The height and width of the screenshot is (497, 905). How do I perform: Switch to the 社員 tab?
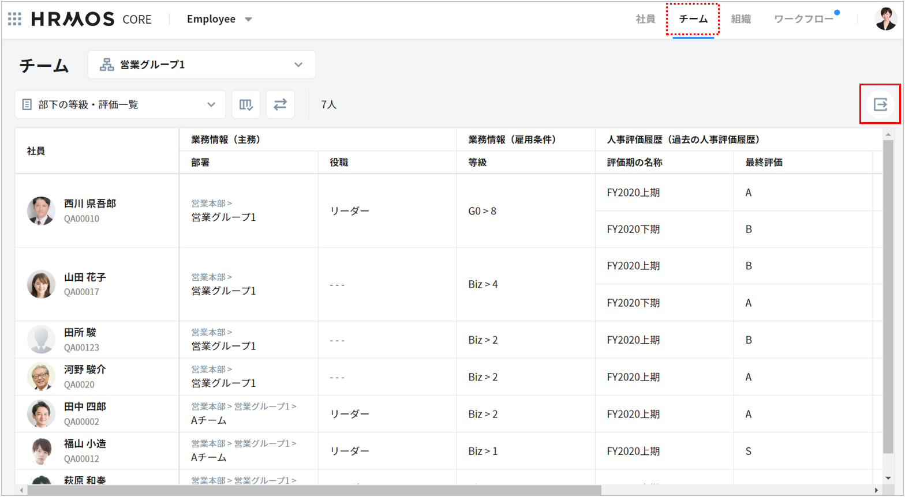tap(645, 19)
